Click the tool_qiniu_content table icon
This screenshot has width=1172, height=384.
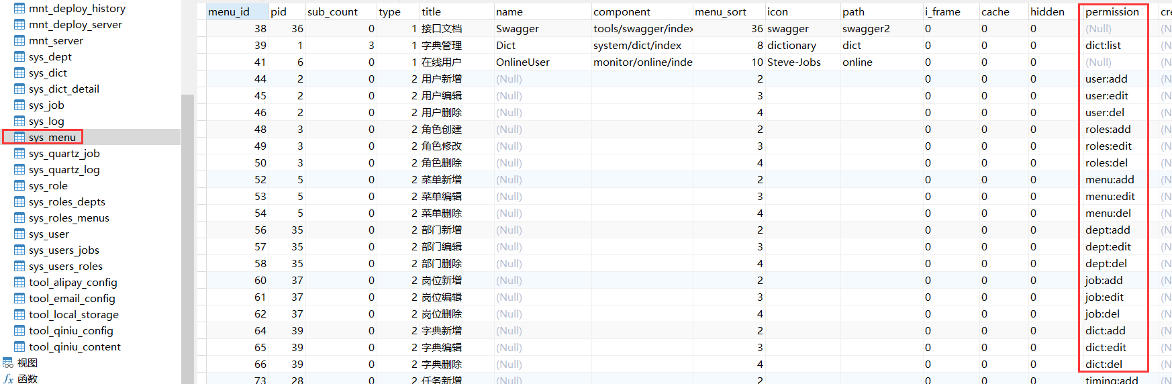point(19,347)
